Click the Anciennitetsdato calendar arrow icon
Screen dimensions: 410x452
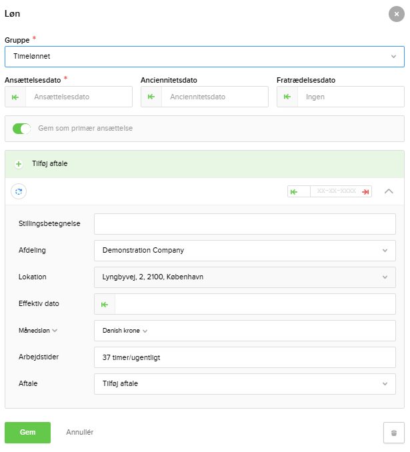(151, 97)
